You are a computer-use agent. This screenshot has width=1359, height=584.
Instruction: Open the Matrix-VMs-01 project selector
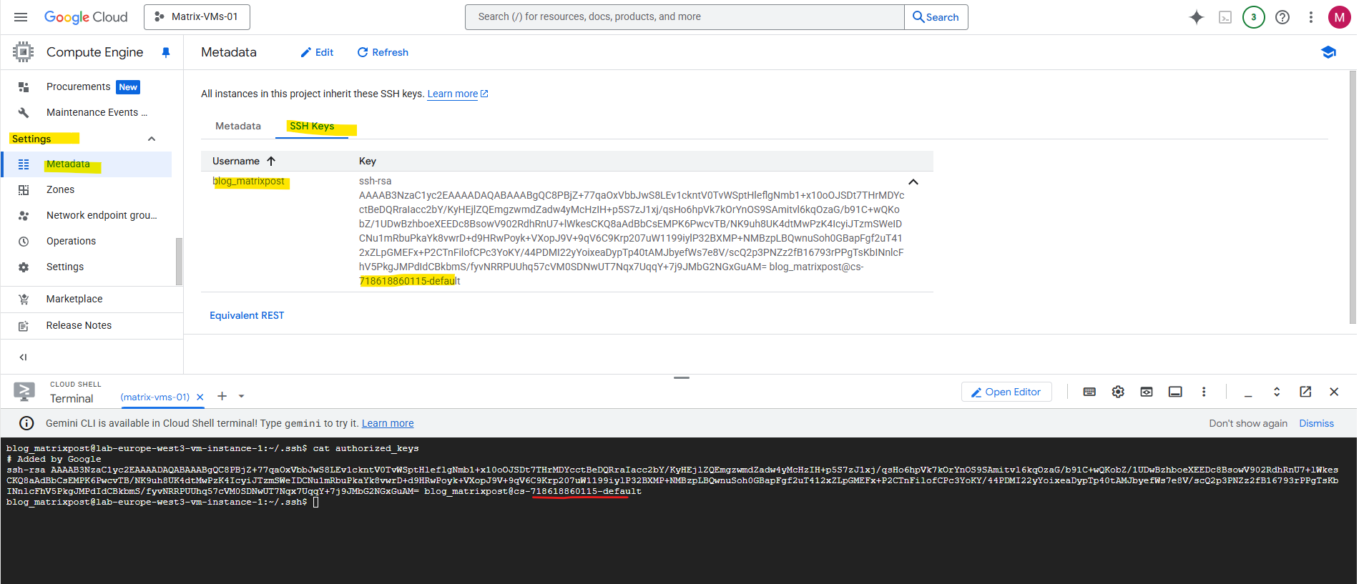tap(197, 17)
